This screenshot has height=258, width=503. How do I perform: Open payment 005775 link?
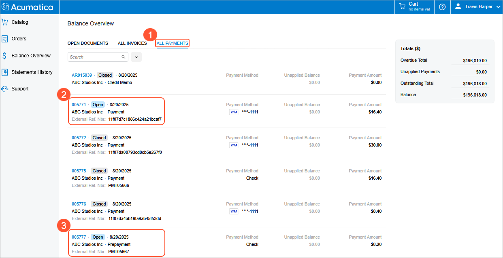(79, 171)
